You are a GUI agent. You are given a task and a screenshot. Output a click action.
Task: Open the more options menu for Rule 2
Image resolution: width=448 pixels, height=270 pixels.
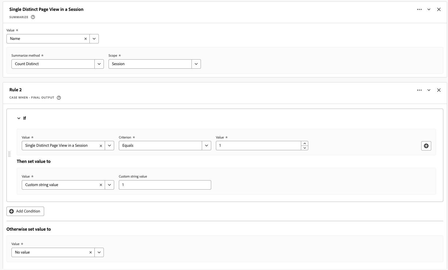click(x=419, y=90)
